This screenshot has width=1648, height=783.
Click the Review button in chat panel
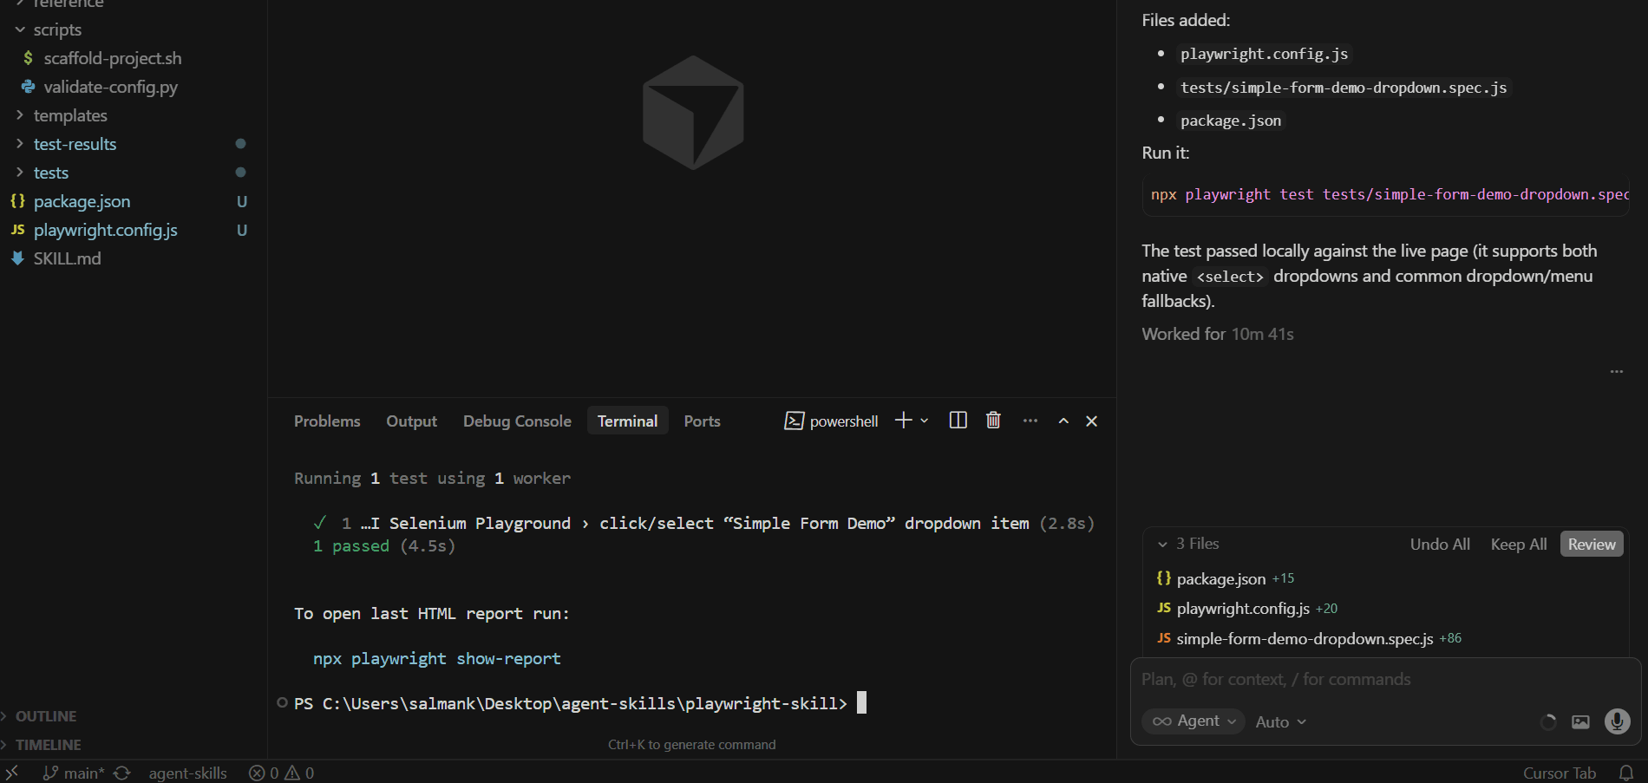1591,544
